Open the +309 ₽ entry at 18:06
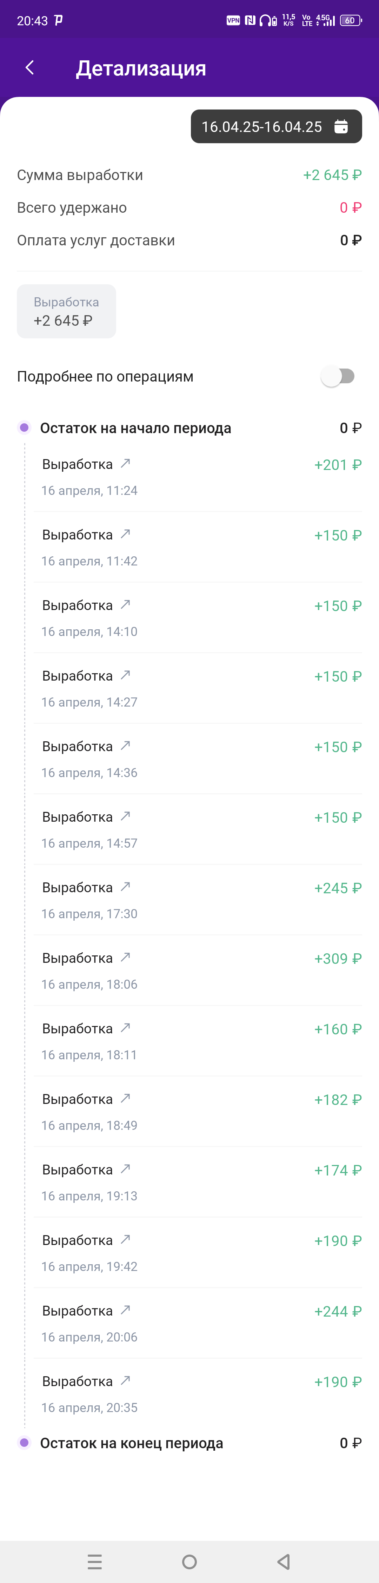This screenshot has height=1583, width=379. point(198,970)
